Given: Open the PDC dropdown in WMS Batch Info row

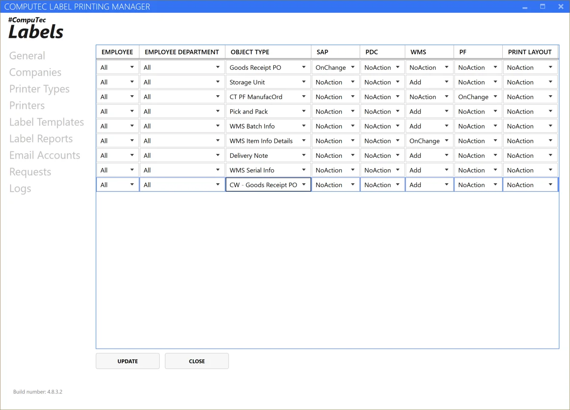Looking at the screenshot, I should [x=382, y=126].
